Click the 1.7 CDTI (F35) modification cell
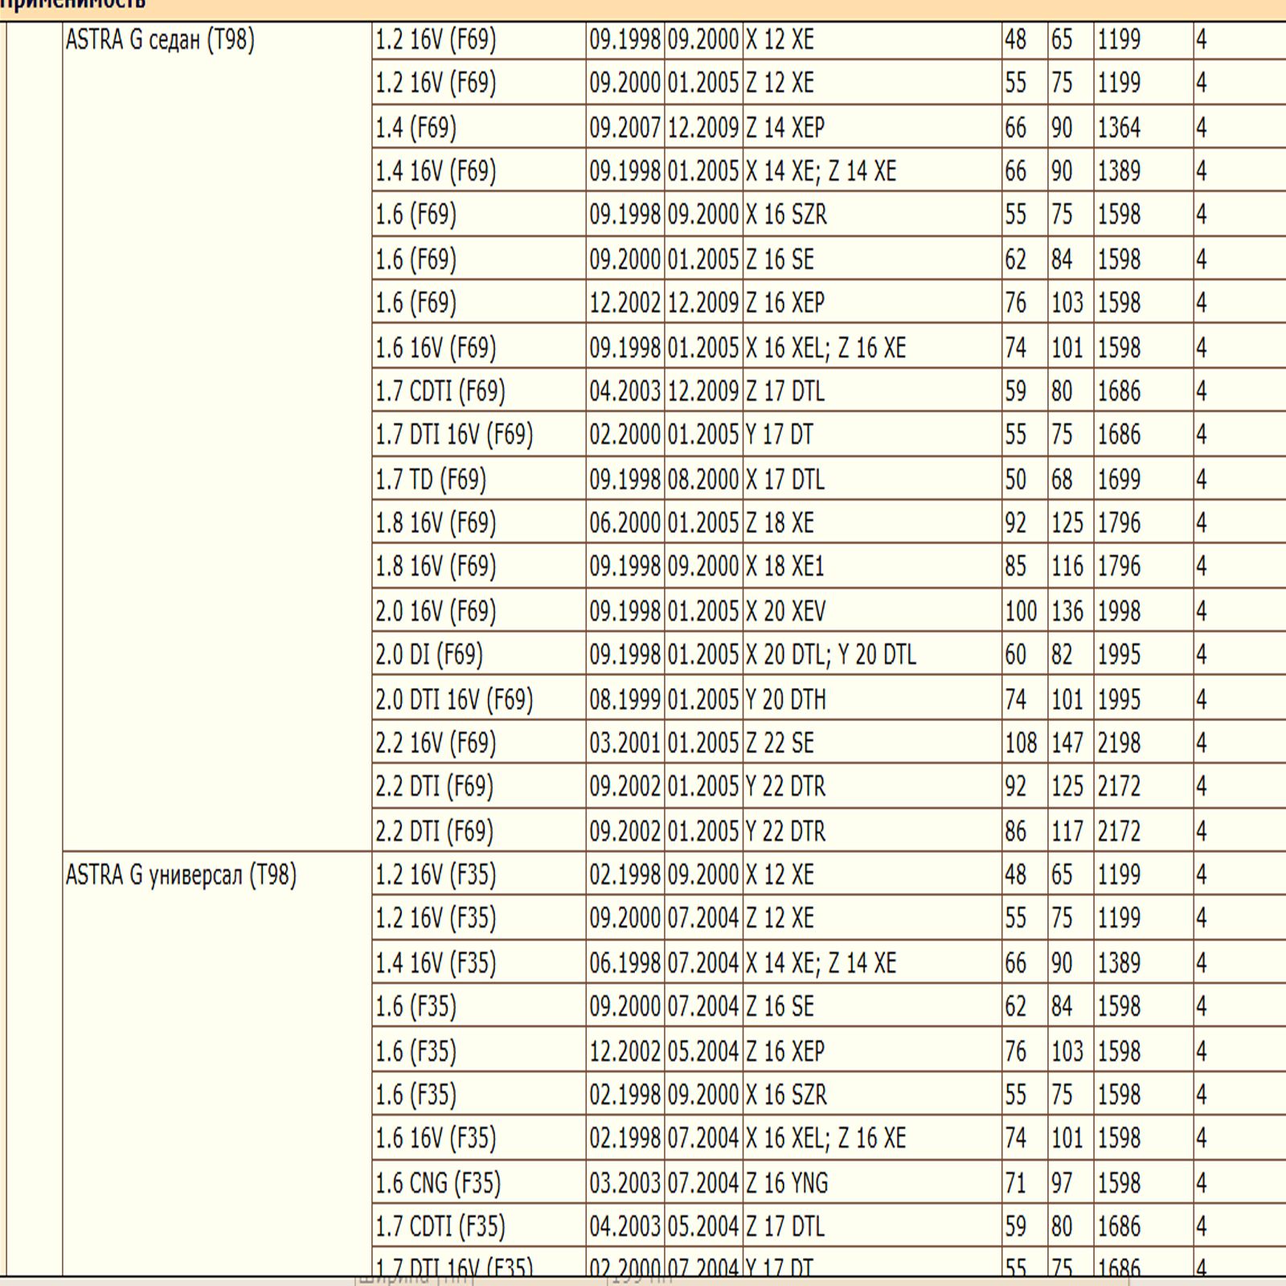The height and width of the screenshot is (1286, 1286). pos(440,1227)
